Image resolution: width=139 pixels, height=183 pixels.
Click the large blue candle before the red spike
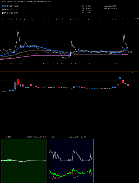tap(15, 85)
